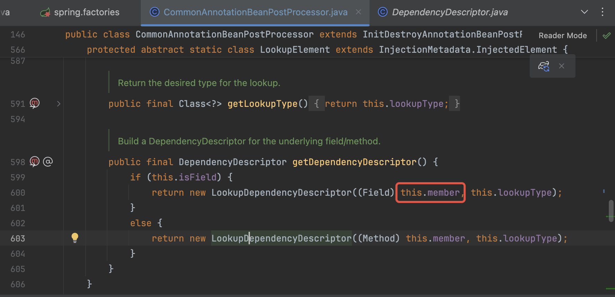Toggle Reader Mode

point(563,35)
